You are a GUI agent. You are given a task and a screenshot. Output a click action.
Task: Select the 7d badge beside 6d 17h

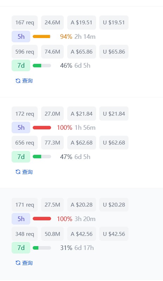point(21,248)
